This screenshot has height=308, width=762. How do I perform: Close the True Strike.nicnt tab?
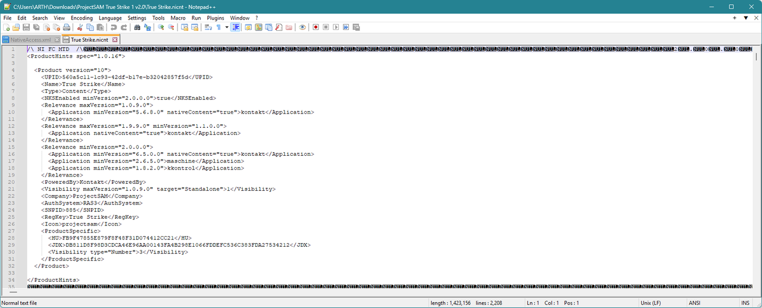coord(116,39)
